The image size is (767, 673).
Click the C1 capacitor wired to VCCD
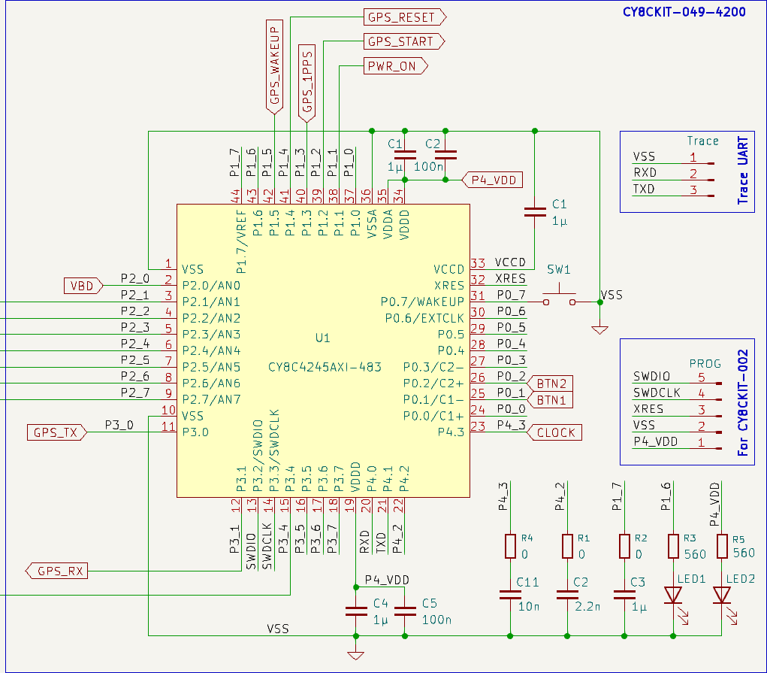tap(535, 212)
